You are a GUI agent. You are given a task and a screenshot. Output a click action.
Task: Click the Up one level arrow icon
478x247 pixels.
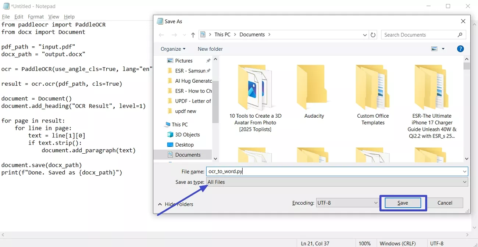(193, 35)
